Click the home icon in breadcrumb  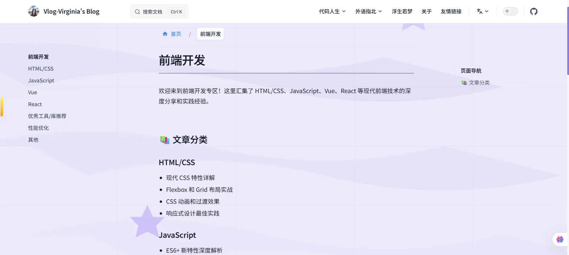[x=165, y=34]
